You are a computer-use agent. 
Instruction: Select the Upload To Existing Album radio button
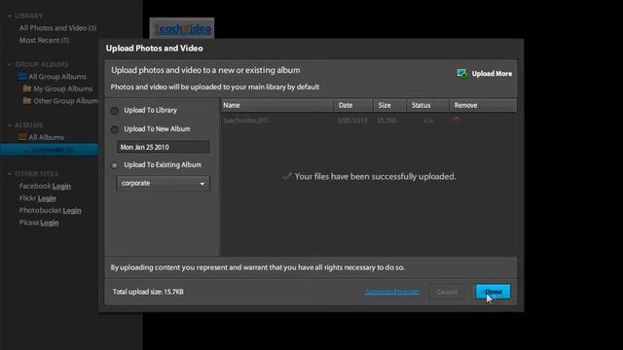coord(115,165)
